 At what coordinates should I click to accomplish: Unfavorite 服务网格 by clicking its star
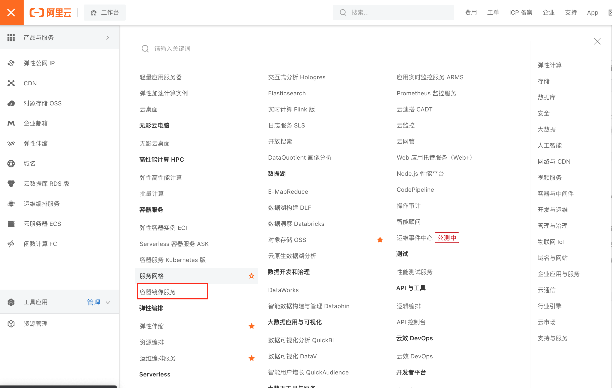(251, 276)
